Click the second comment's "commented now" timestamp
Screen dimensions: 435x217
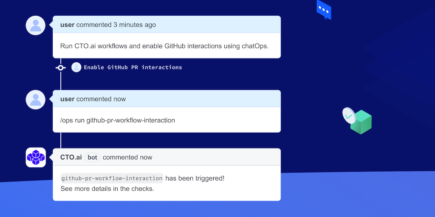pyautogui.click(x=101, y=99)
